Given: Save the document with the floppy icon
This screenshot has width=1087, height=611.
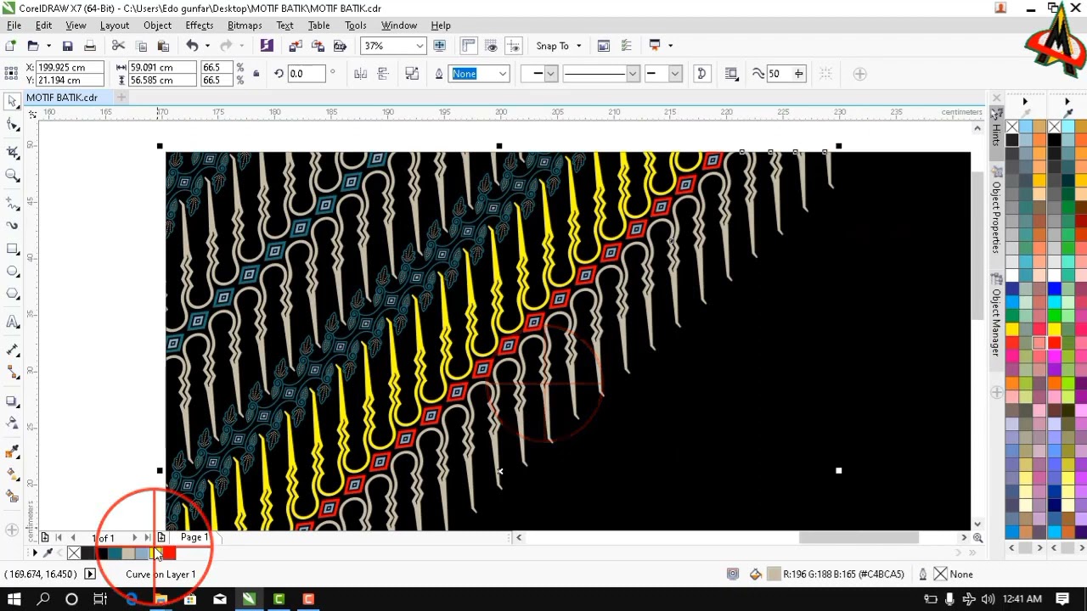Looking at the screenshot, I should (x=68, y=46).
